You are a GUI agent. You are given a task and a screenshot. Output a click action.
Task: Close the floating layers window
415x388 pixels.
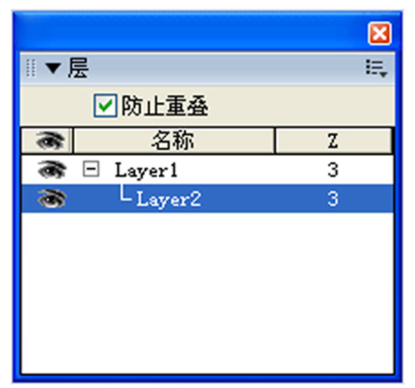click(380, 34)
